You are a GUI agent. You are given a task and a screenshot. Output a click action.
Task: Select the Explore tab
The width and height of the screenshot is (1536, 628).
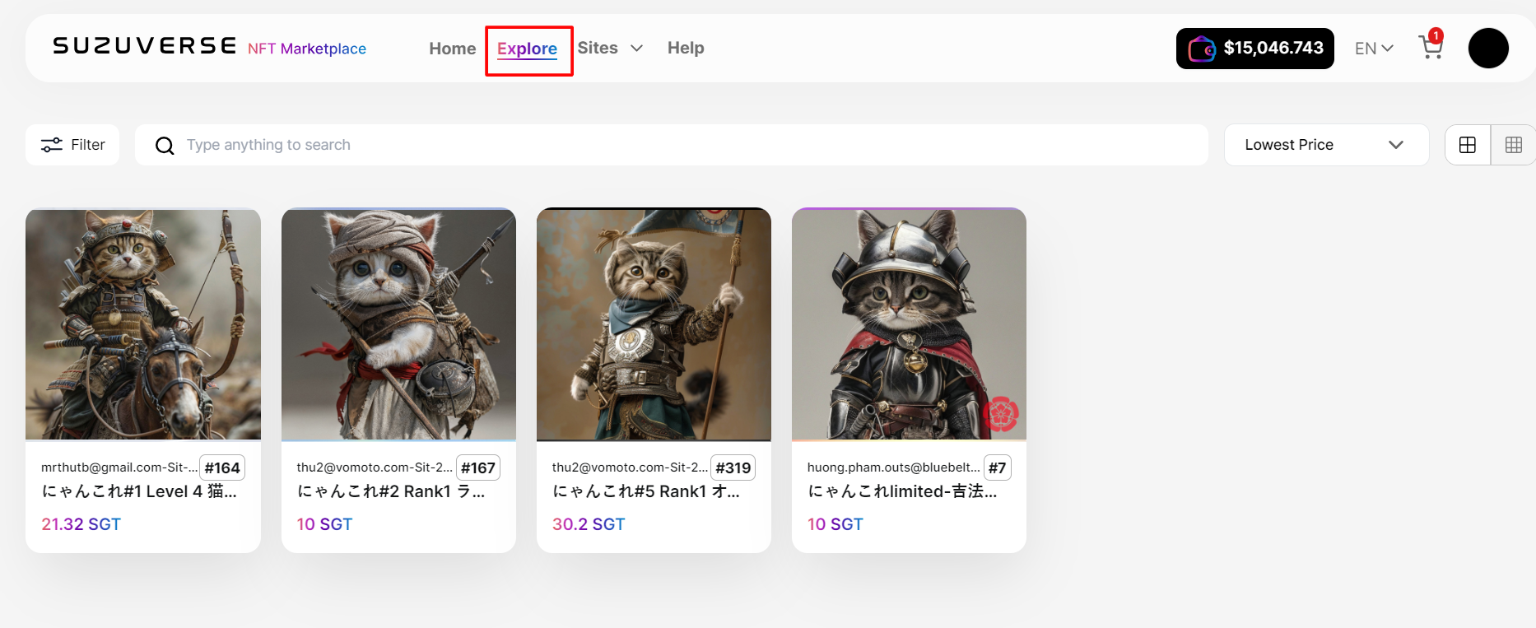coord(527,49)
